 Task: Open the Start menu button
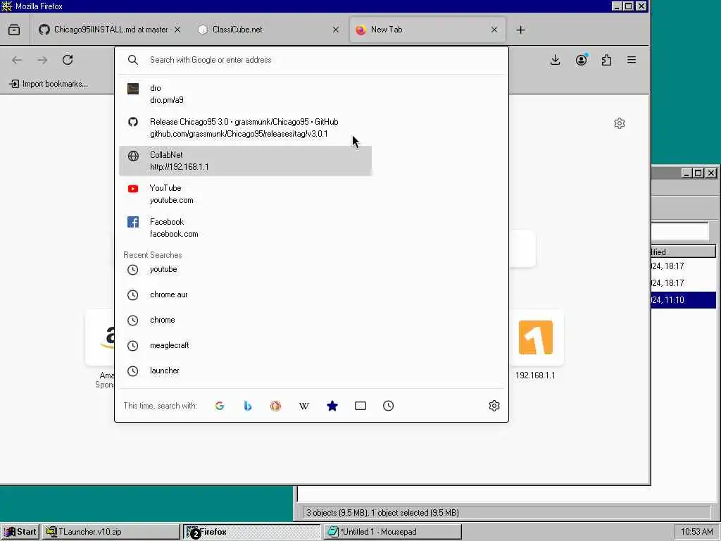click(x=20, y=531)
